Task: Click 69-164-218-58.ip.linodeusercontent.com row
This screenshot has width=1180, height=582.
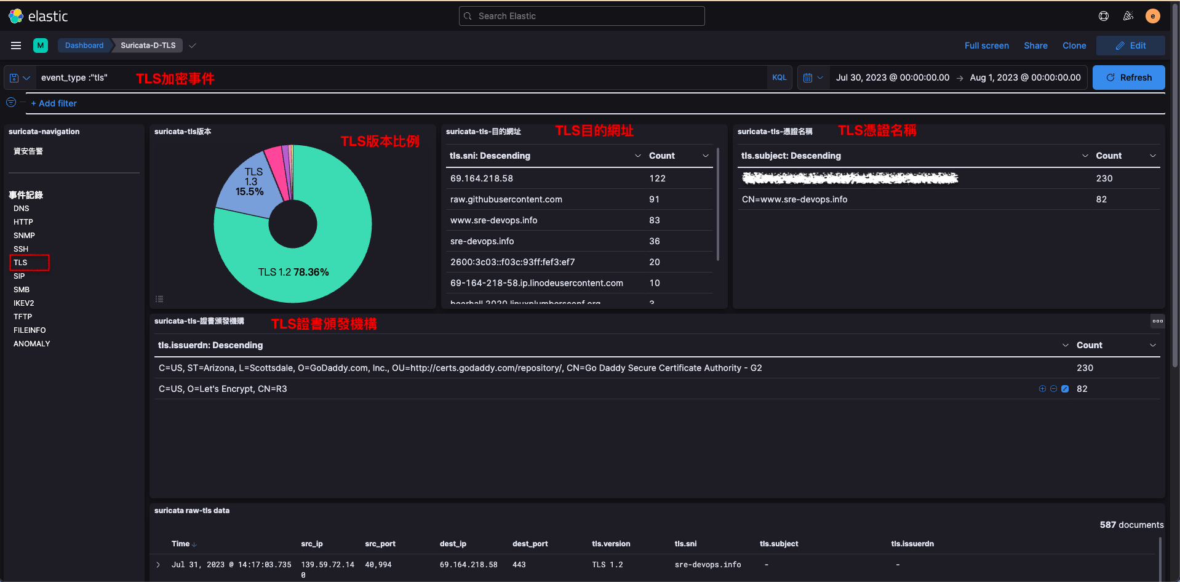Action: click(580, 283)
